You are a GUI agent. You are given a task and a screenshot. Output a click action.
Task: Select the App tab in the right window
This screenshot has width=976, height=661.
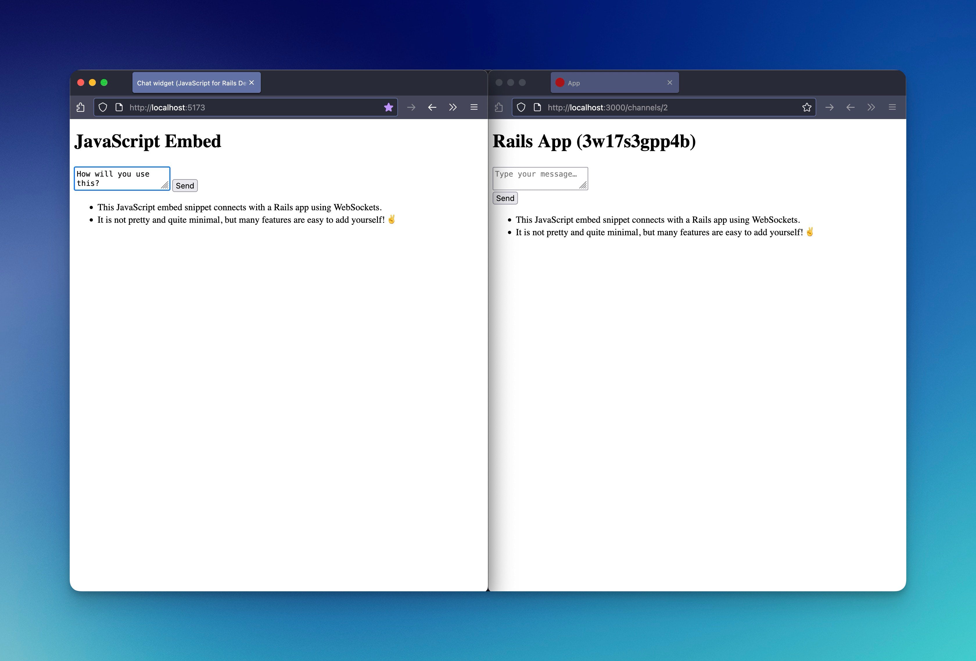(614, 83)
